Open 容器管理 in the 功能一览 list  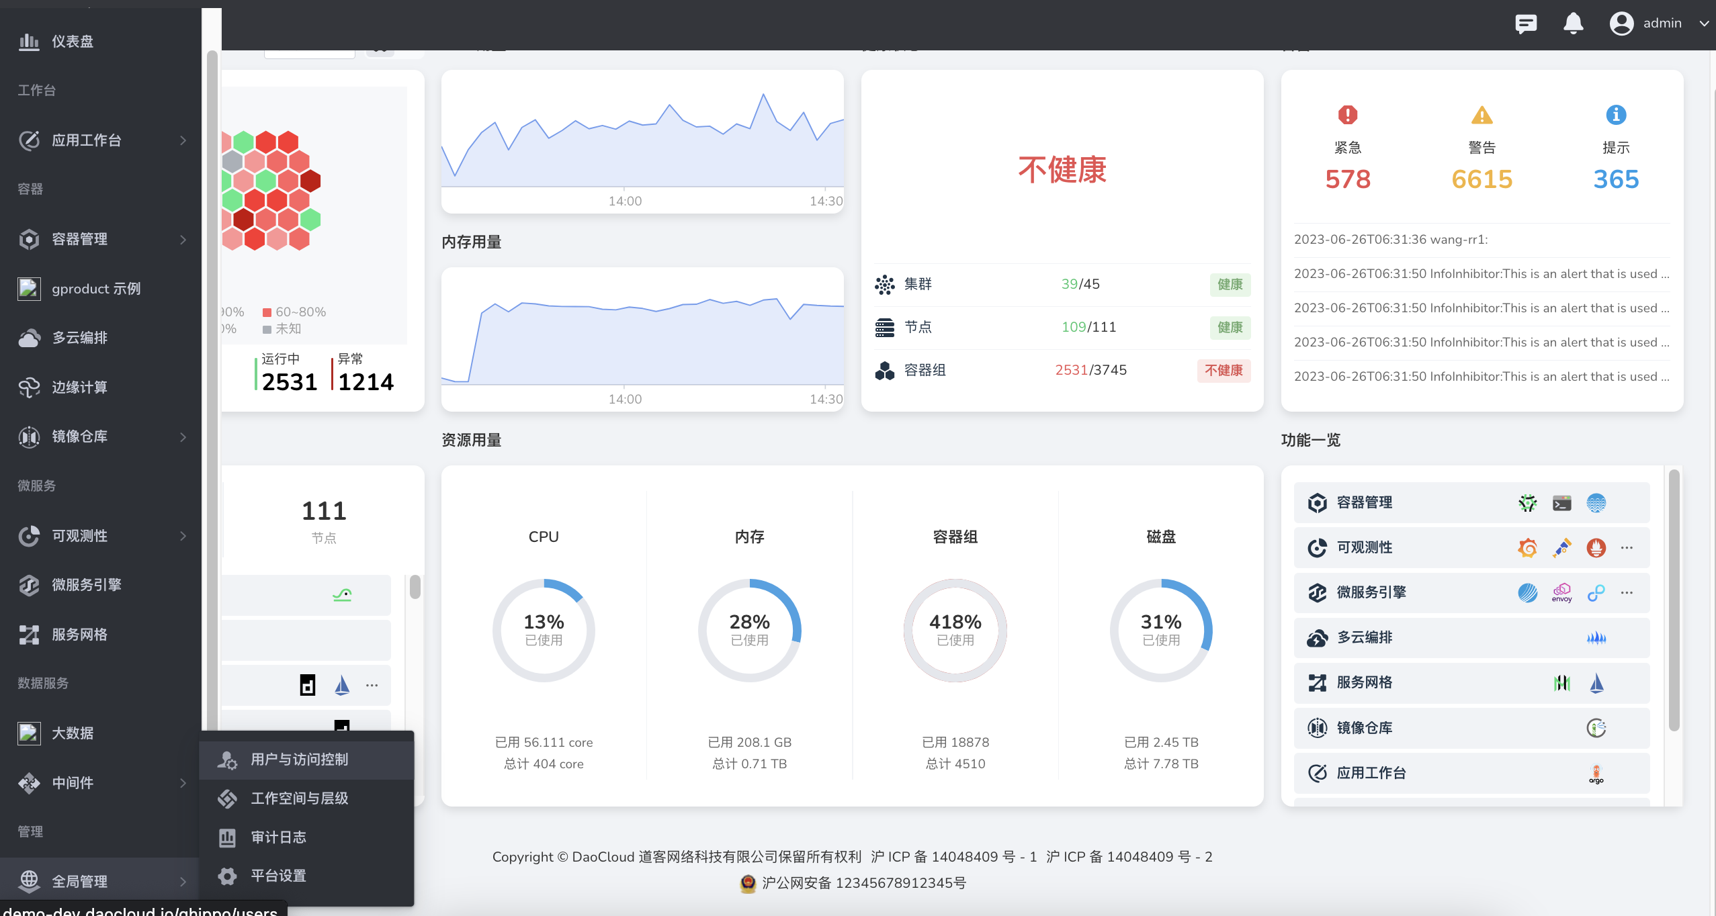coord(1471,503)
